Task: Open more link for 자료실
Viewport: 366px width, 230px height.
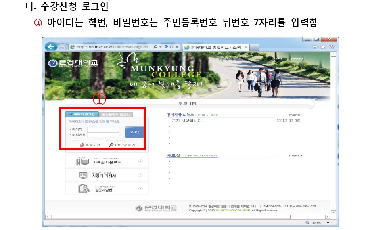Action: pyautogui.click(x=295, y=155)
